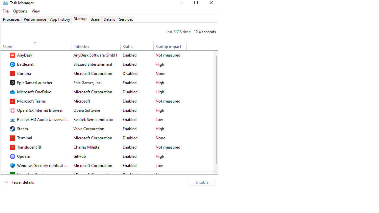379x213 pixels.
Task: Select the Windows Security notification entry
Action: coord(107,166)
